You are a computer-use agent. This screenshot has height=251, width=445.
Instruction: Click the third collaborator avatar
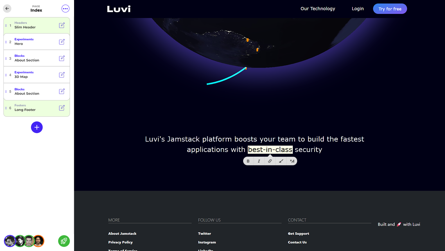(29, 241)
